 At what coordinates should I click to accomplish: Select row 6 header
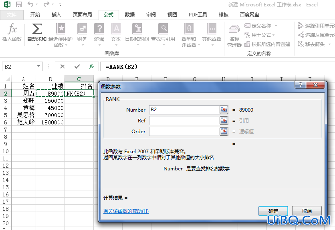(x=6, y=122)
